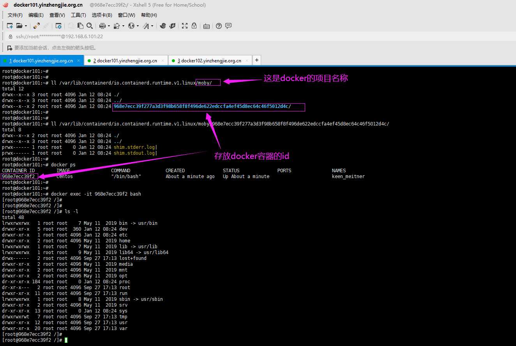Expand dropdown beside the transfer icon
Screen dimensions: 516x346
(x=123, y=26)
